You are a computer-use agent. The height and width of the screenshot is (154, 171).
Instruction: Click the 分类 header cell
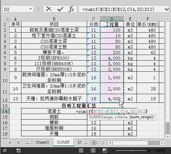[93, 24]
